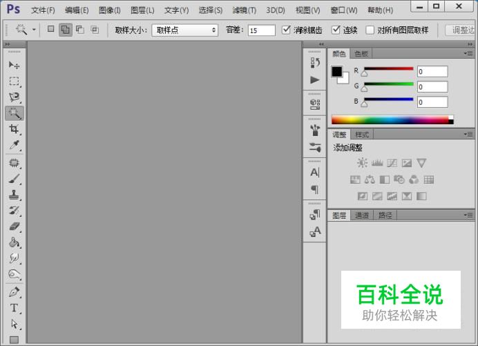Toggle the 连续 checkbox
The height and width of the screenshot is (346, 478).
pos(336,30)
